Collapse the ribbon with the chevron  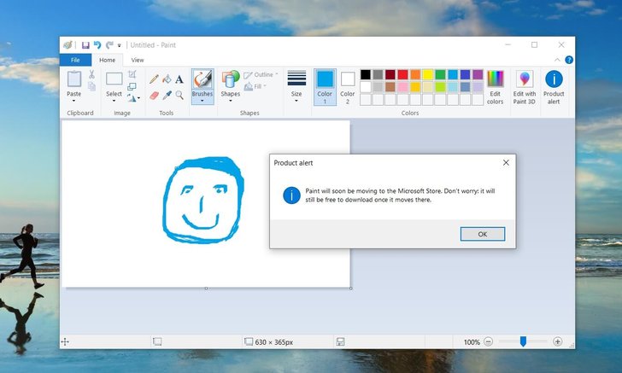[557, 60]
